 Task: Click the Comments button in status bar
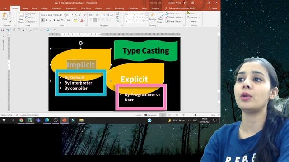click(x=150, y=115)
